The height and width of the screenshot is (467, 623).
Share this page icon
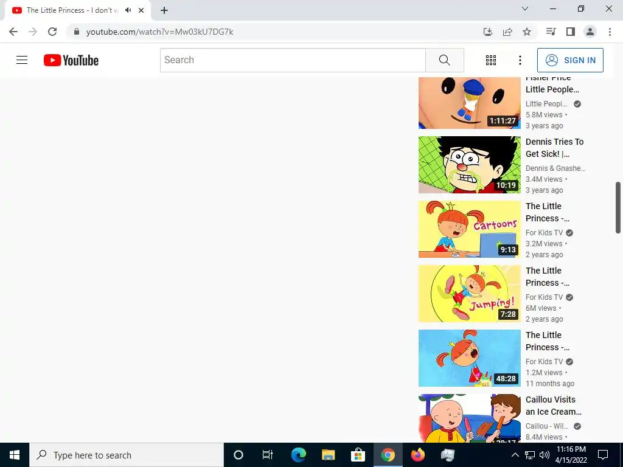(507, 32)
